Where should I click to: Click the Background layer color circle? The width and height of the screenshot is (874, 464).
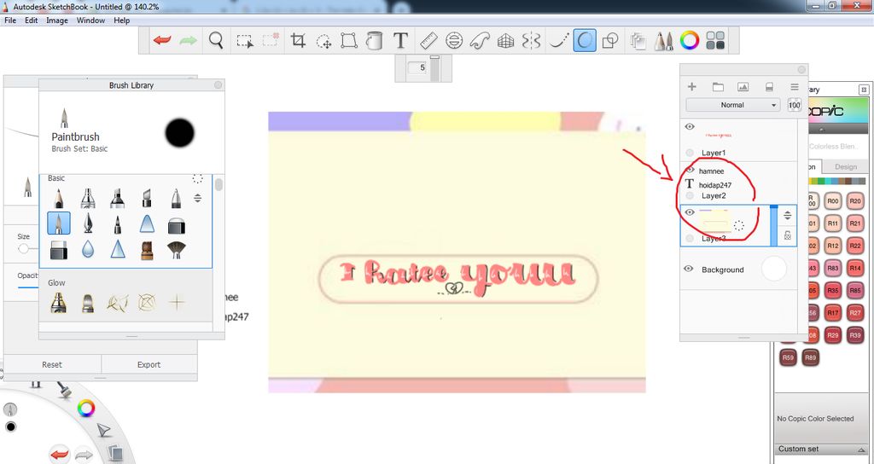(773, 269)
